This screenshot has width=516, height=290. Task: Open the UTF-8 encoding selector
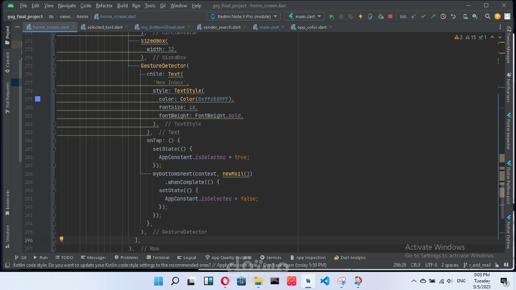[x=431, y=265]
